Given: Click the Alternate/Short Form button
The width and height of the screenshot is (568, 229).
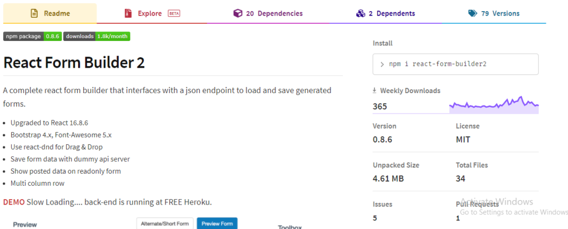Looking at the screenshot, I should click(165, 223).
